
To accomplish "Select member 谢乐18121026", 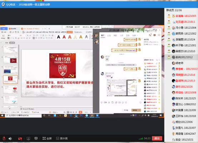I will (x=181, y=87).
